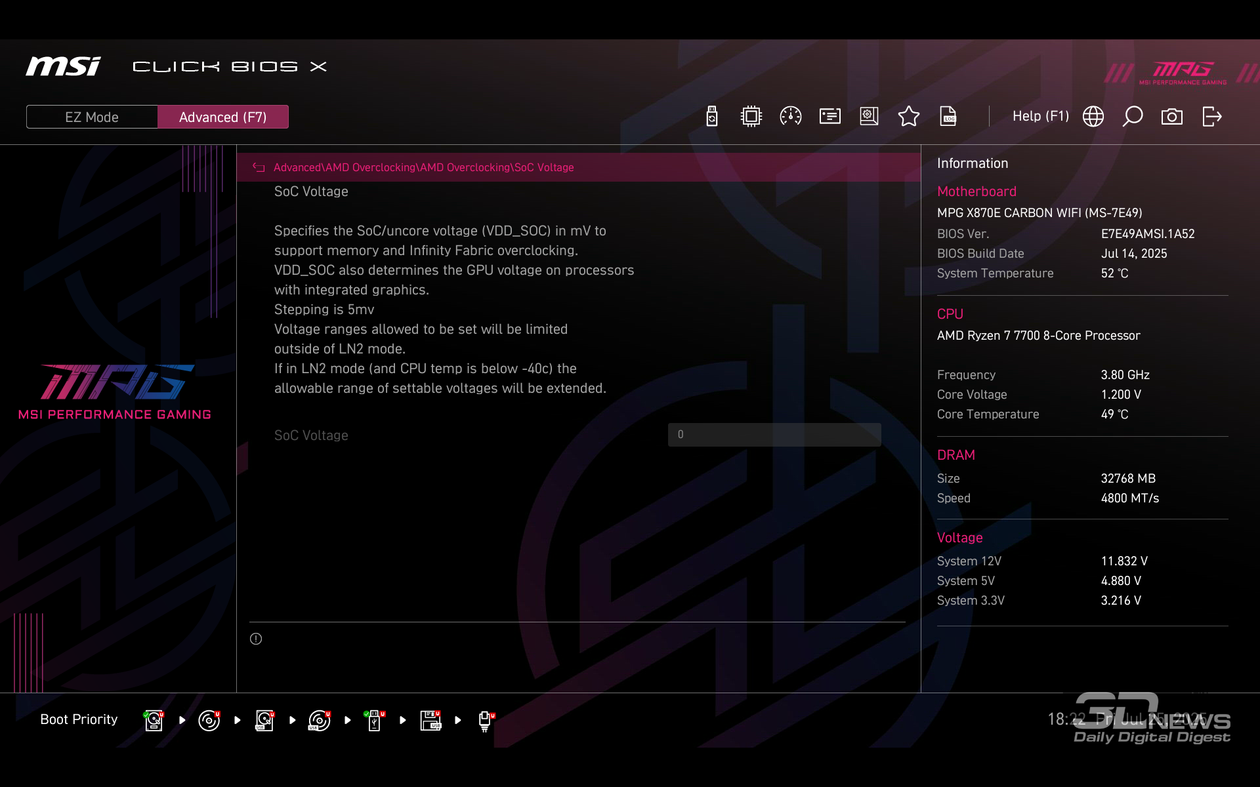Image resolution: width=1260 pixels, height=787 pixels.
Task: Click the System 3.3V 3.216 V value
Action: 1121,601
